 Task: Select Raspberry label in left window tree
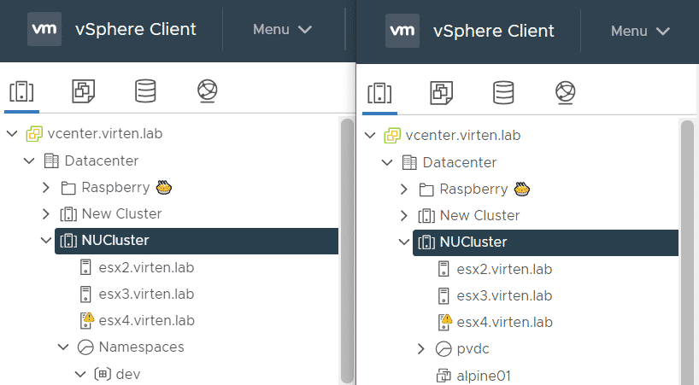tap(115, 188)
